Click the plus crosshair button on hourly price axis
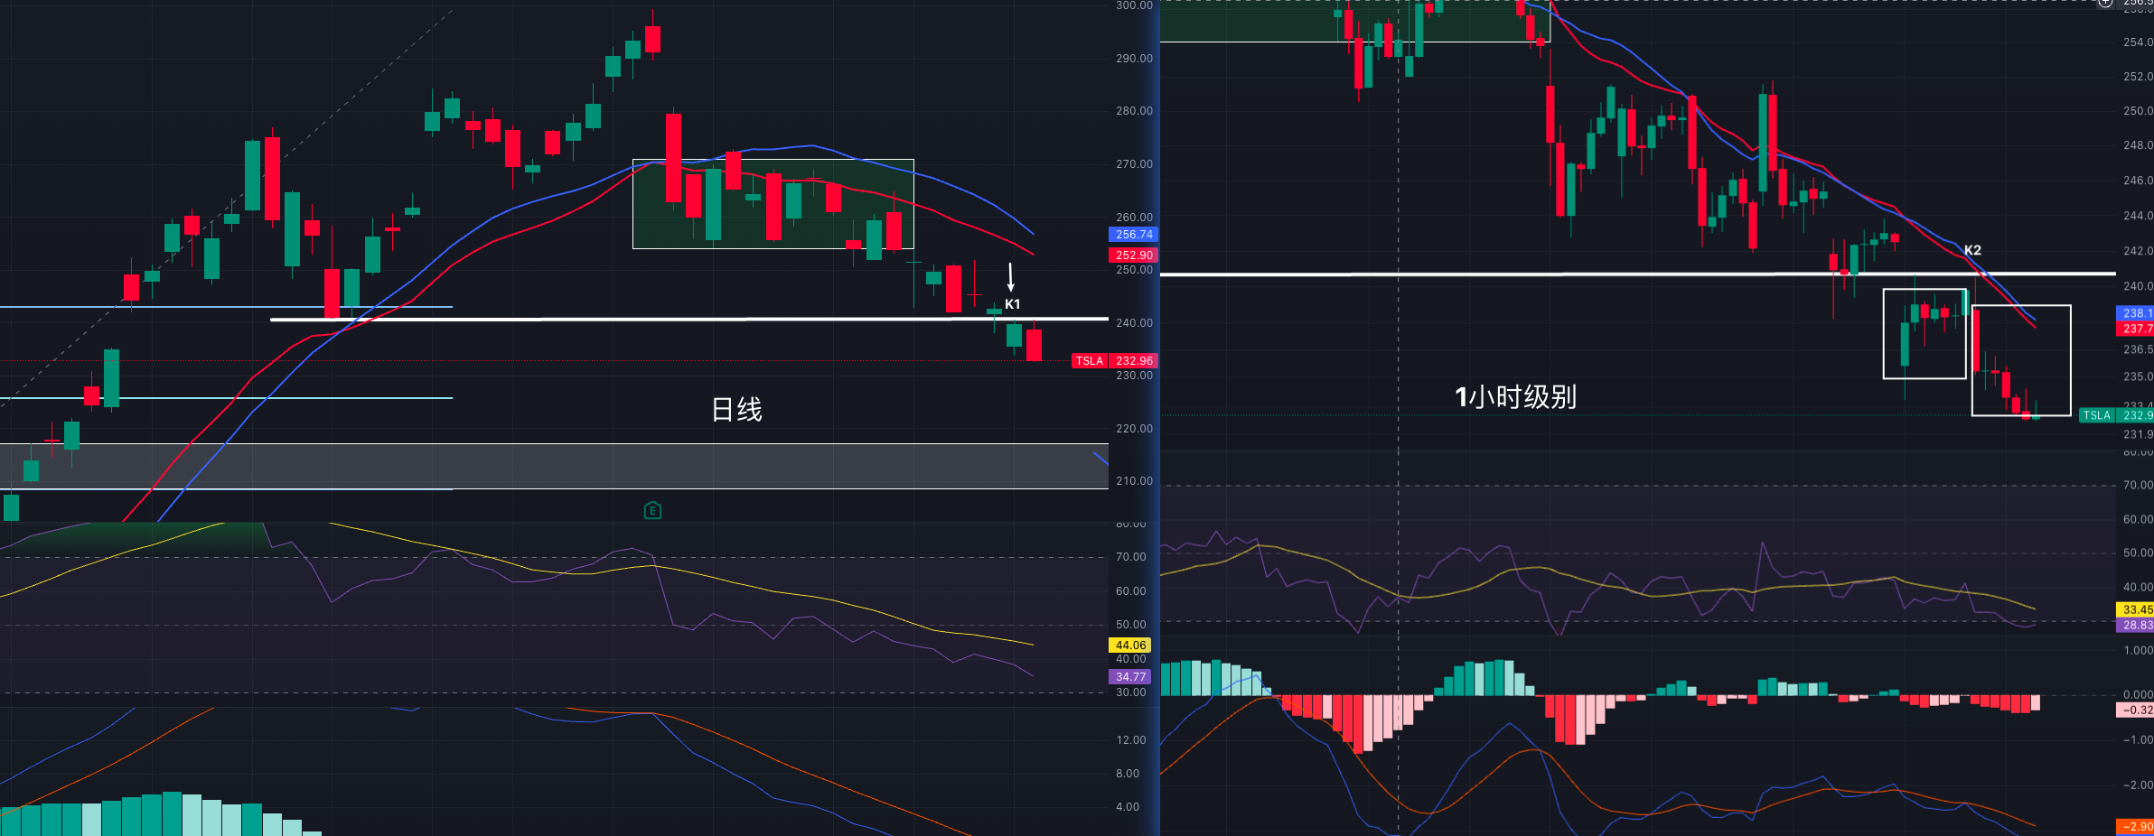 [x=2105, y=3]
